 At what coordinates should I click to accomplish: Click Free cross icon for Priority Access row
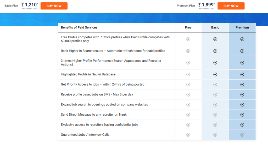(x=188, y=85)
